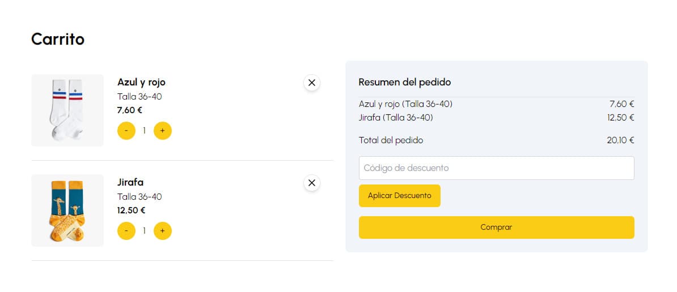677x292 pixels.
Task: Remove Azul y rojo socks from cart
Action: point(311,83)
